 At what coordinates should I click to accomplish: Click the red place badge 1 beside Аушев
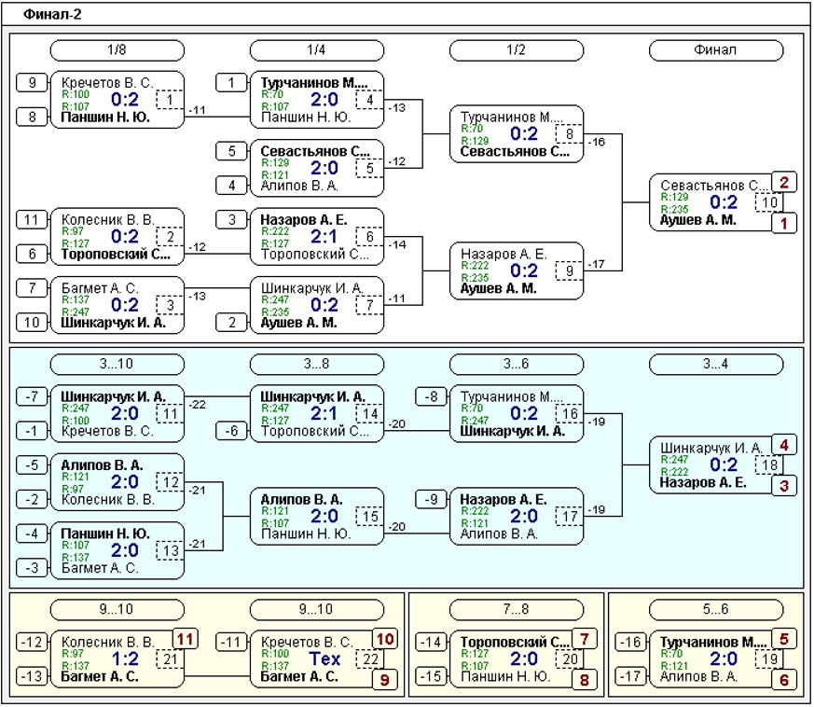784,223
